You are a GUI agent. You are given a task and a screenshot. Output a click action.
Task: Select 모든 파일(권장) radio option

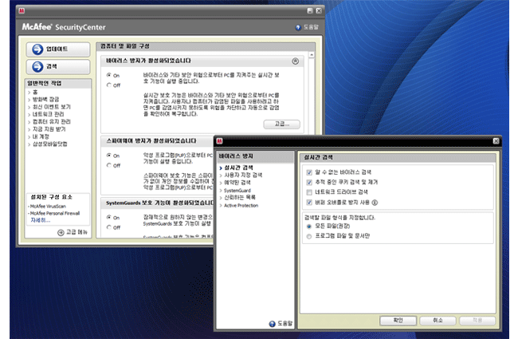(309, 227)
